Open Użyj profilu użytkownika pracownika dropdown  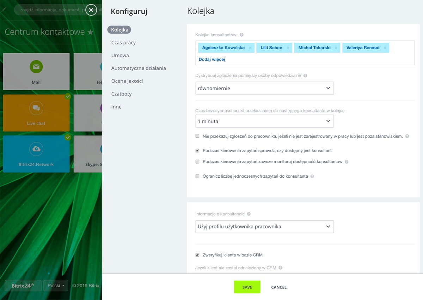[264, 226]
